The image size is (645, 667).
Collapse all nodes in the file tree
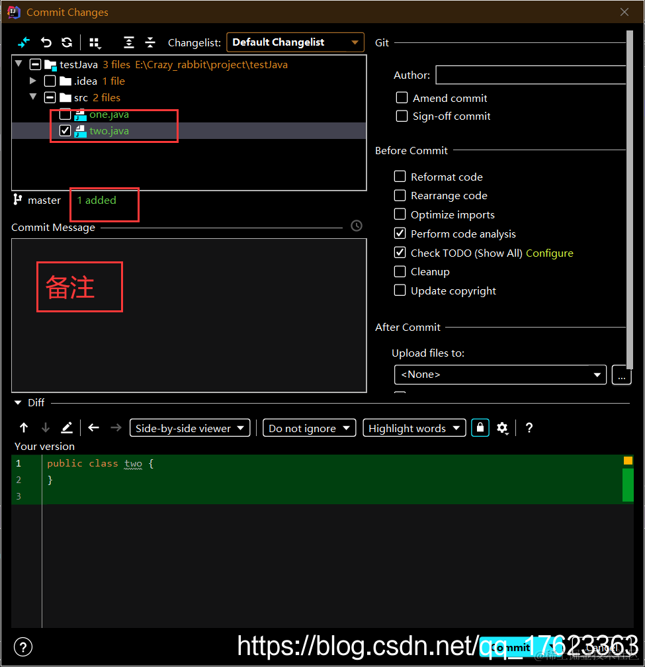pyautogui.click(x=150, y=42)
